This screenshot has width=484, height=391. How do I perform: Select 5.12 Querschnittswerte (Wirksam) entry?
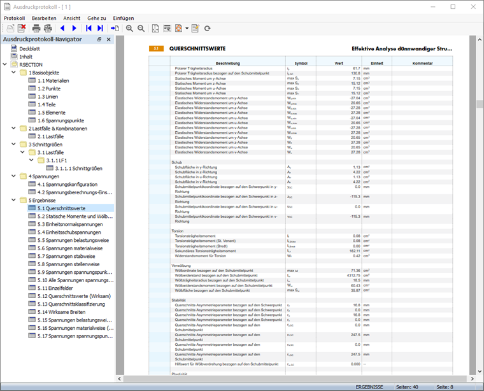click(x=74, y=296)
